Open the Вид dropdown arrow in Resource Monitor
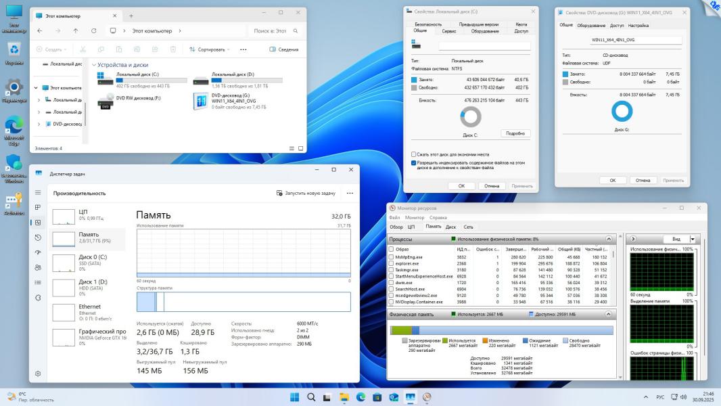The image size is (721, 406). click(692, 239)
